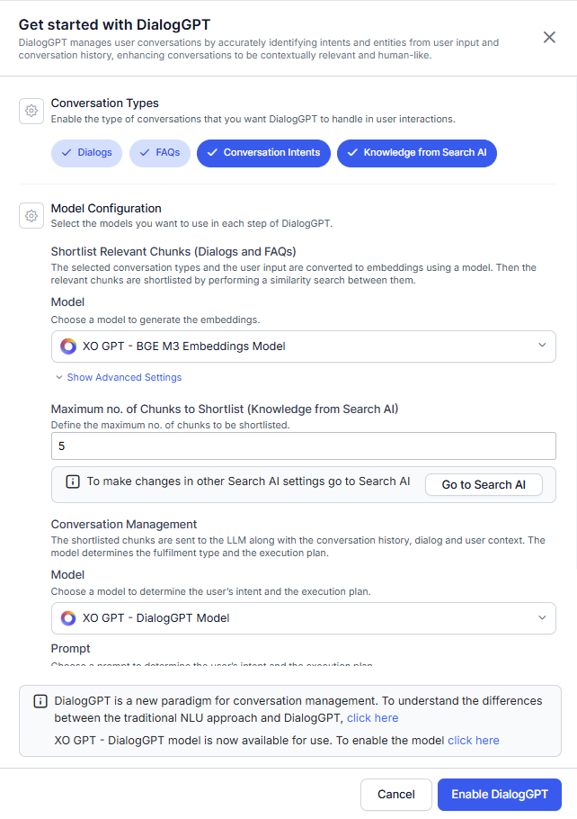The height and width of the screenshot is (819, 577).
Task: Close the Get started with DialogGPT dialog
Action: [549, 37]
